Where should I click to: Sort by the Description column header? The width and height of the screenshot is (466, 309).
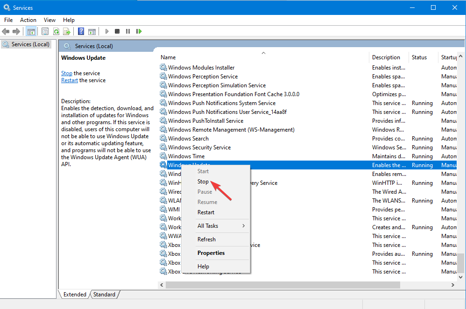(x=389, y=57)
